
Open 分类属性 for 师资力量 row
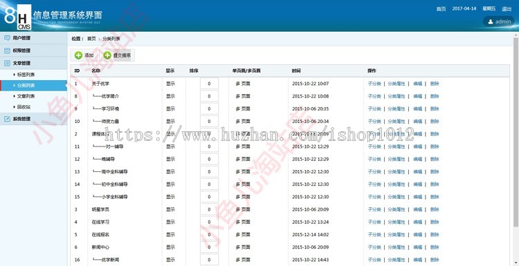397,122
